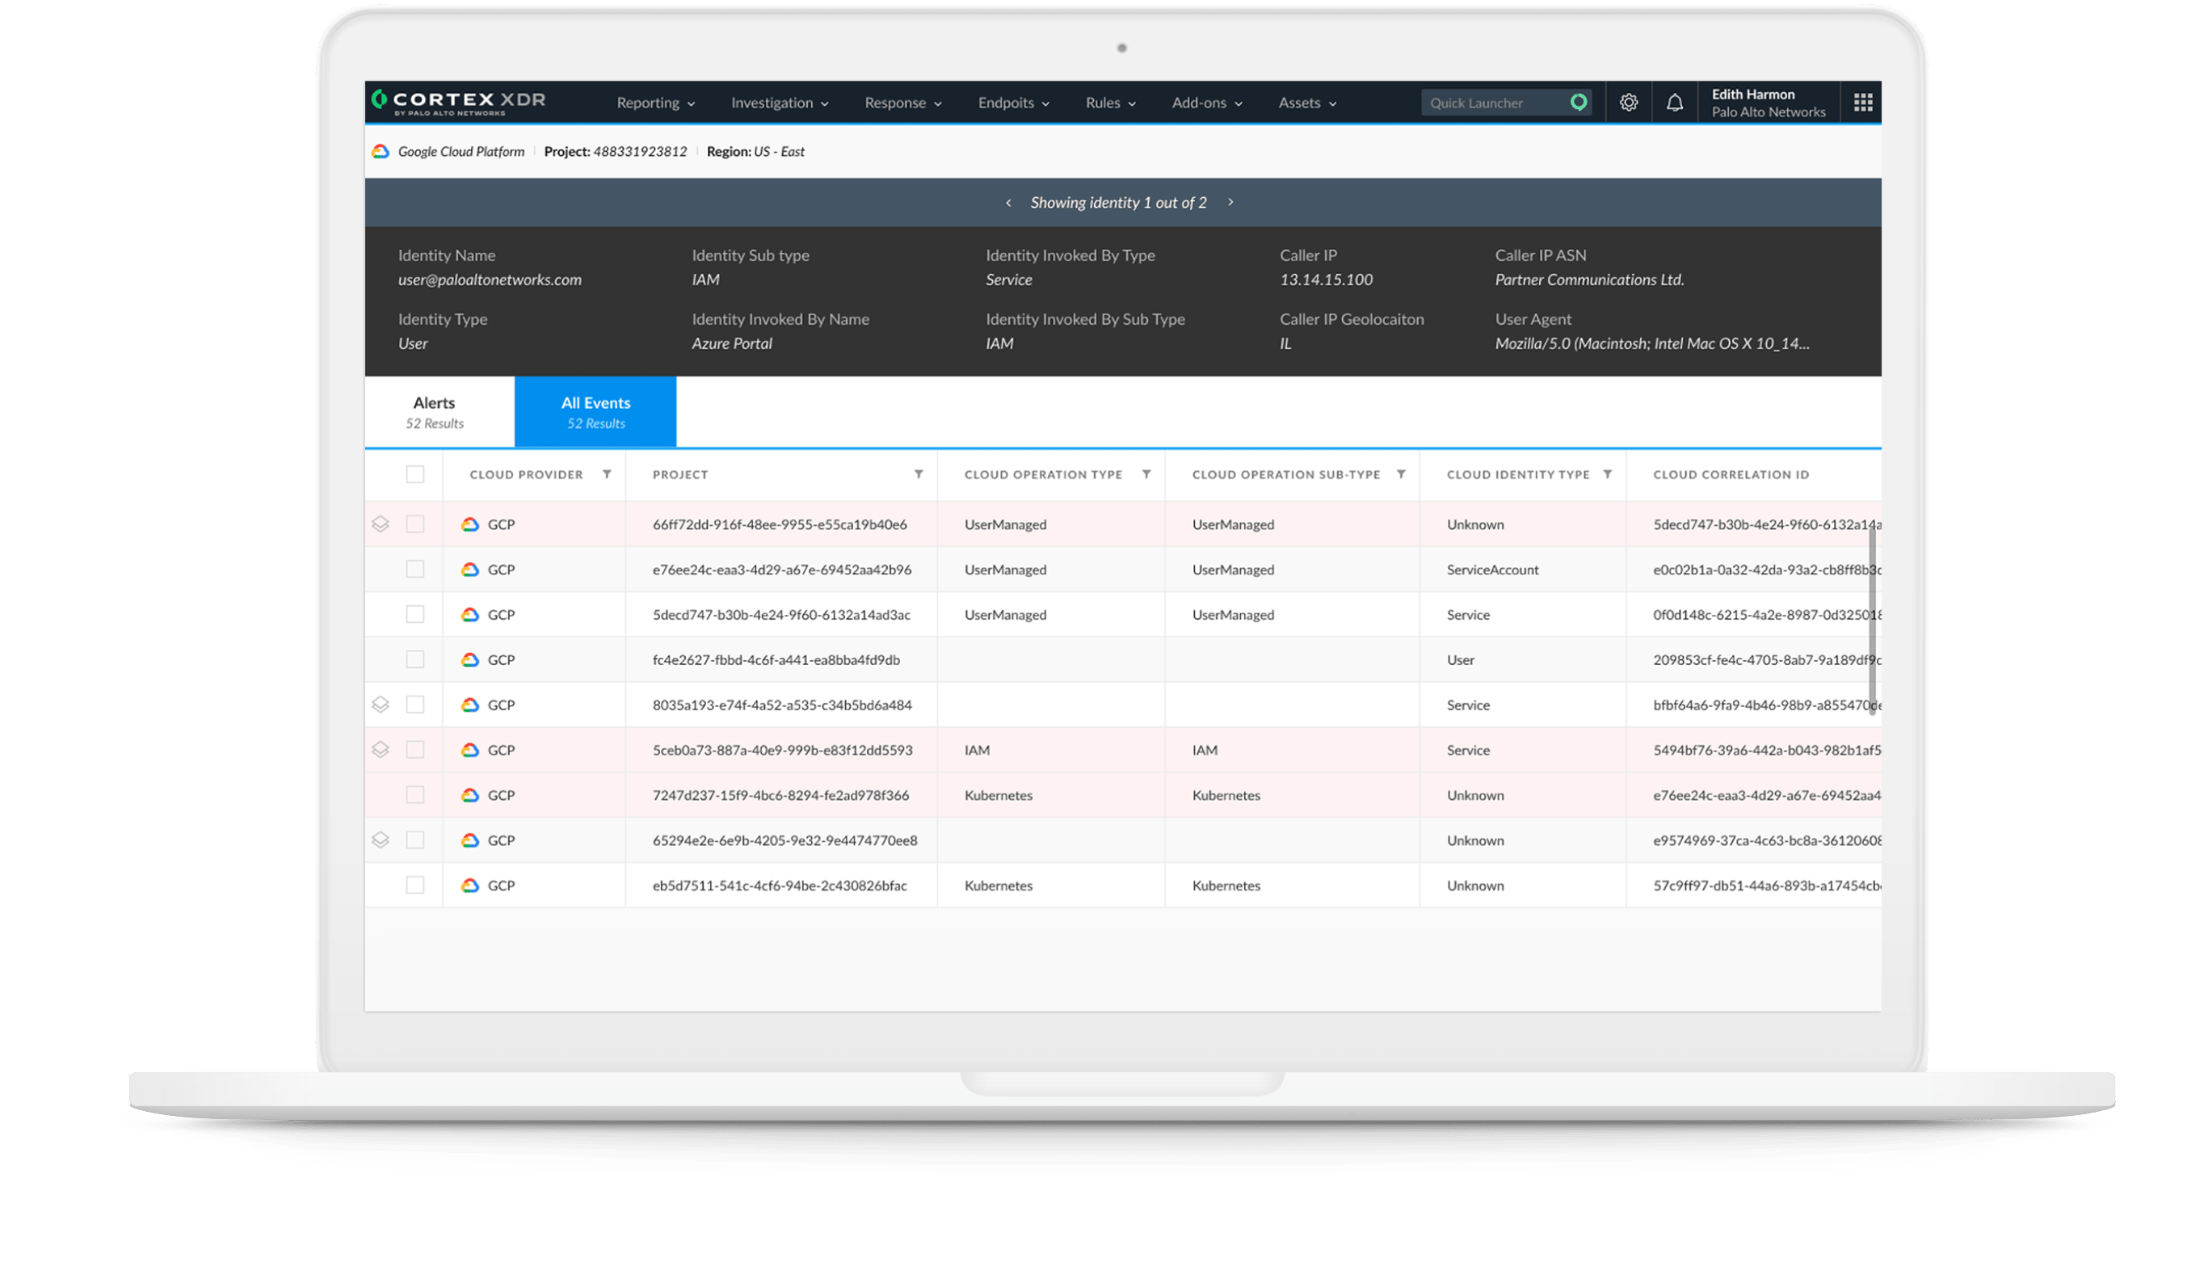Check the checkbox for row fc4e2627
This screenshot has height=1288, width=2204.
tap(415, 659)
